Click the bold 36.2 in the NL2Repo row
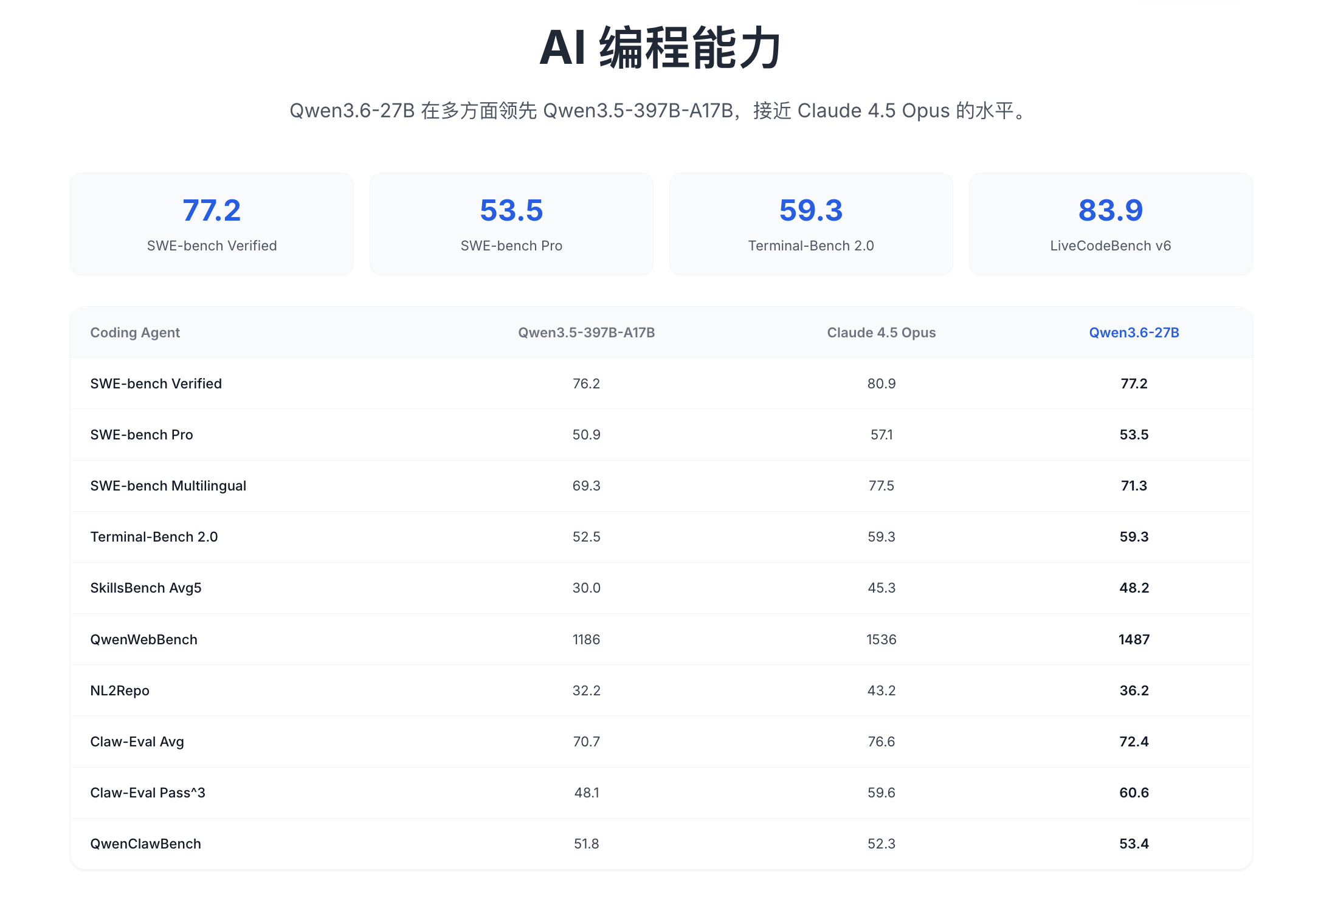The image size is (1318, 902). tap(1134, 690)
